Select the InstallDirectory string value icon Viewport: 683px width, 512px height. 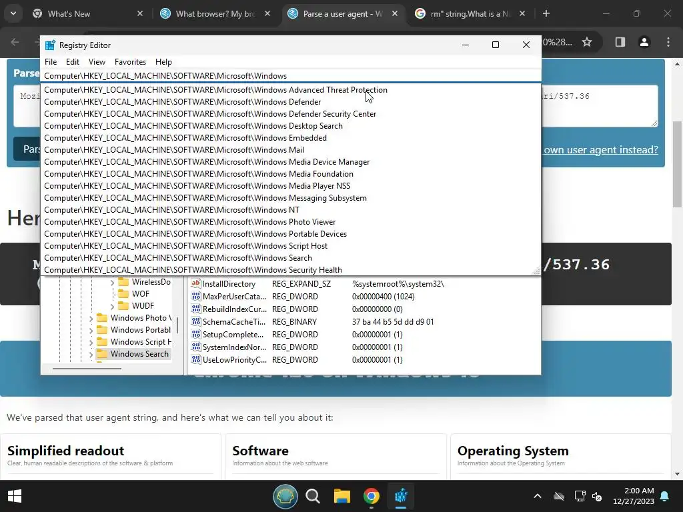pos(196,283)
